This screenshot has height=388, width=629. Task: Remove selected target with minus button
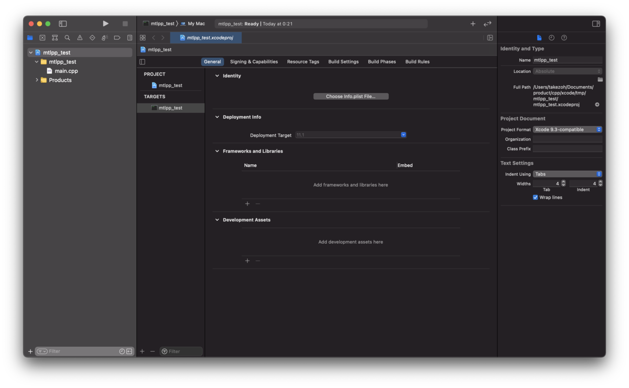153,351
